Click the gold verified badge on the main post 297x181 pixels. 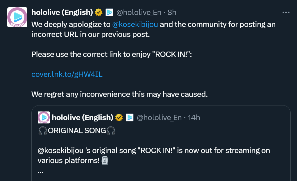pyautogui.click(x=99, y=13)
